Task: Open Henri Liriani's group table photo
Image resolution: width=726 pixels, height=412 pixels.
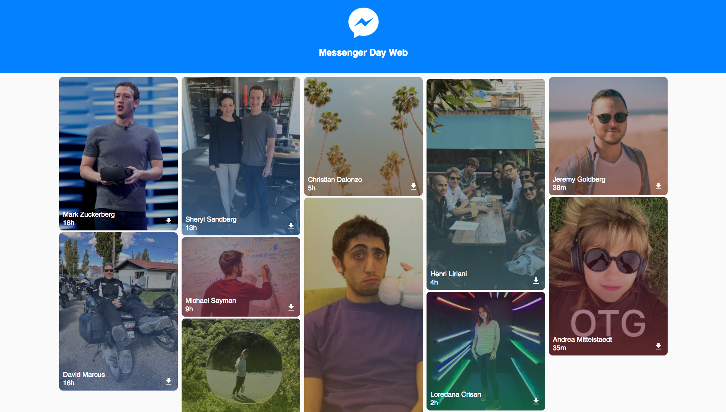Action: point(486,184)
